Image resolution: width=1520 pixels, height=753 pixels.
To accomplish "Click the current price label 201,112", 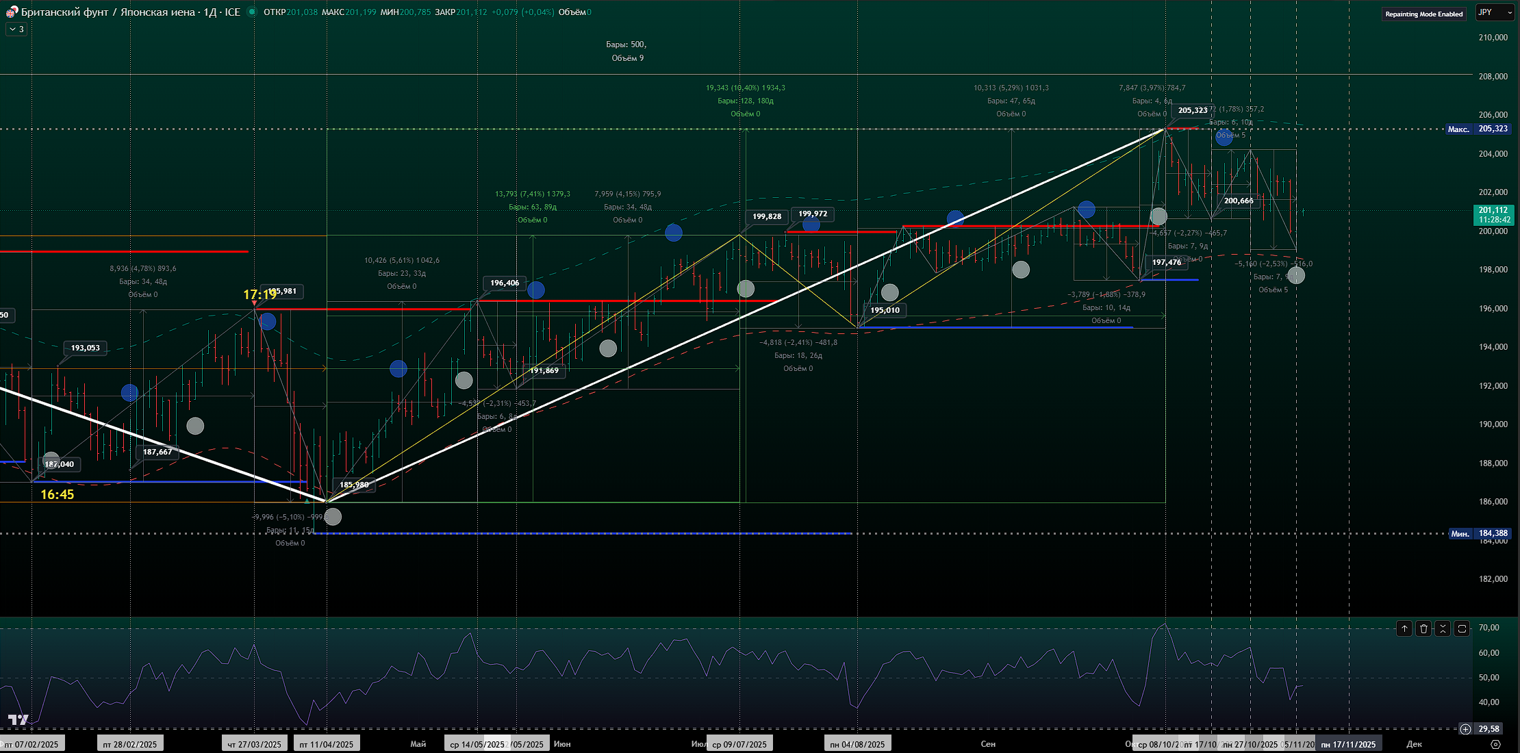I will click(1493, 210).
